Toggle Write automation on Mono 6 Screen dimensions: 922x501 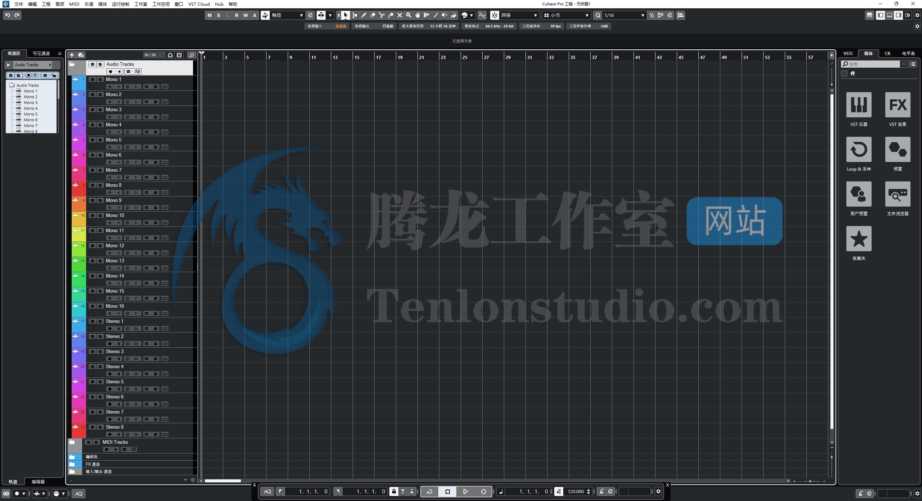click(156, 162)
